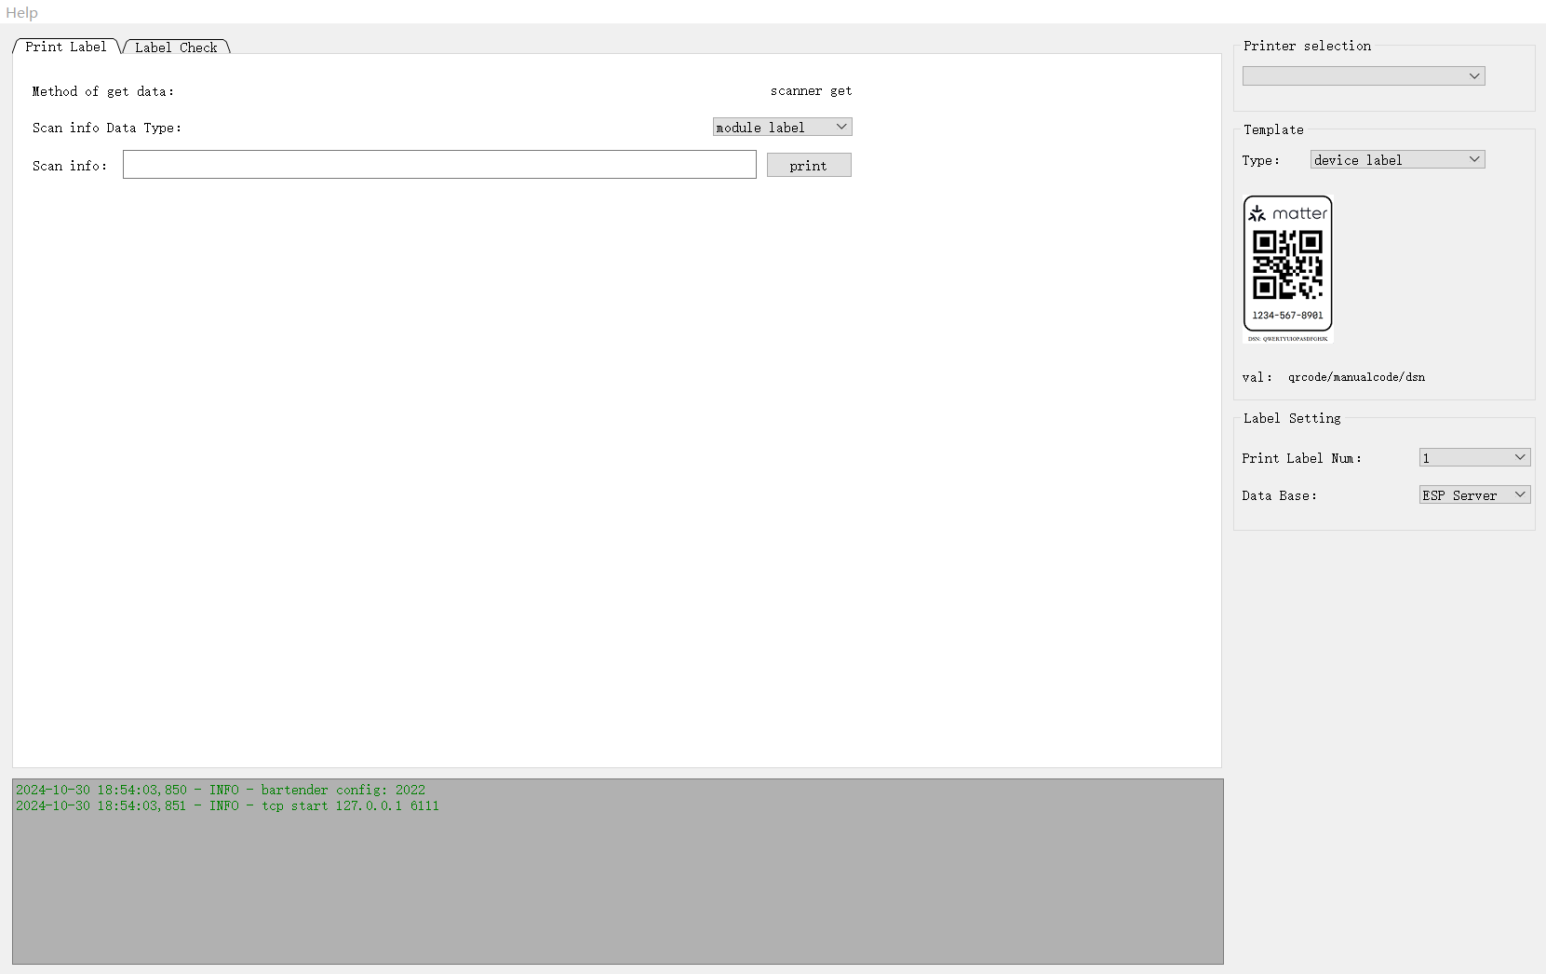Image resolution: width=1546 pixels, height=974 pixels.
Task: Open the Help menu
Action: (21, 12)
